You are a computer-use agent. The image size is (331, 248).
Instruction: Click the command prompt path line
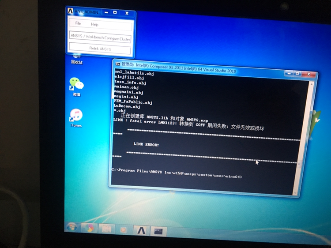[x=177, y=173]
